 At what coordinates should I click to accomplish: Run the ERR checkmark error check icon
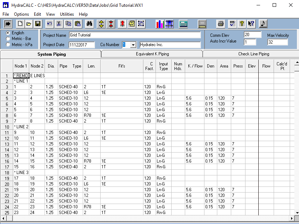tap(232, 24)
